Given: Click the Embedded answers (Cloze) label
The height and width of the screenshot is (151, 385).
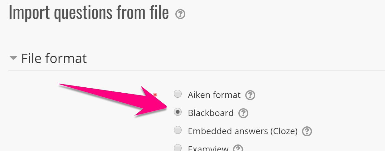Looking at the screenshot, I should point(242,131).
